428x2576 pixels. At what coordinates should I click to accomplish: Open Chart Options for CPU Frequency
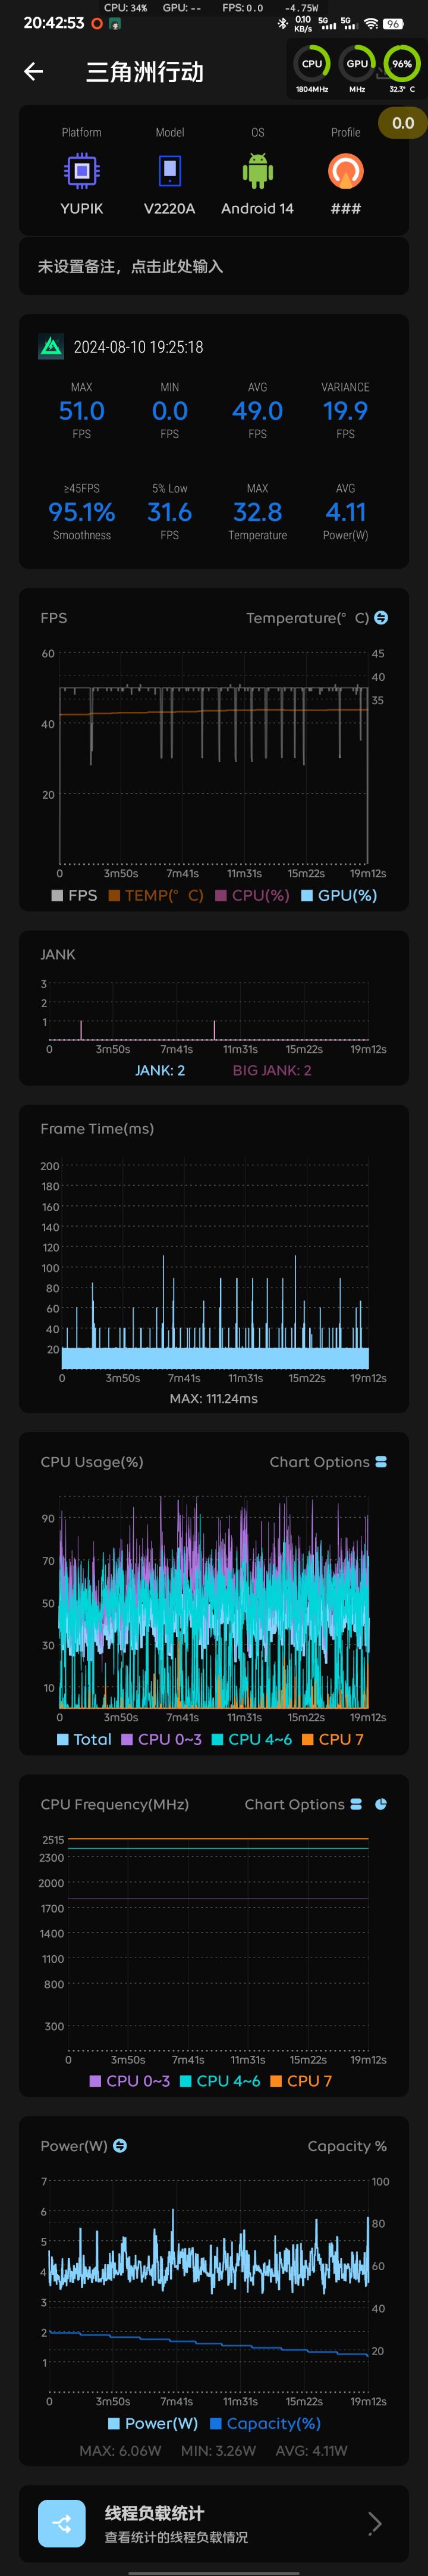(303, 1803)
